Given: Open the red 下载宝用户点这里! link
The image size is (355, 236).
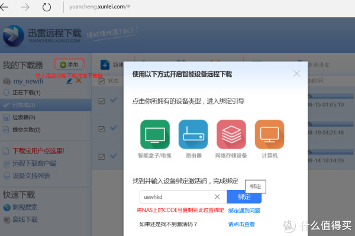Looking at the screenshot, I should click(x=38, y=151).
